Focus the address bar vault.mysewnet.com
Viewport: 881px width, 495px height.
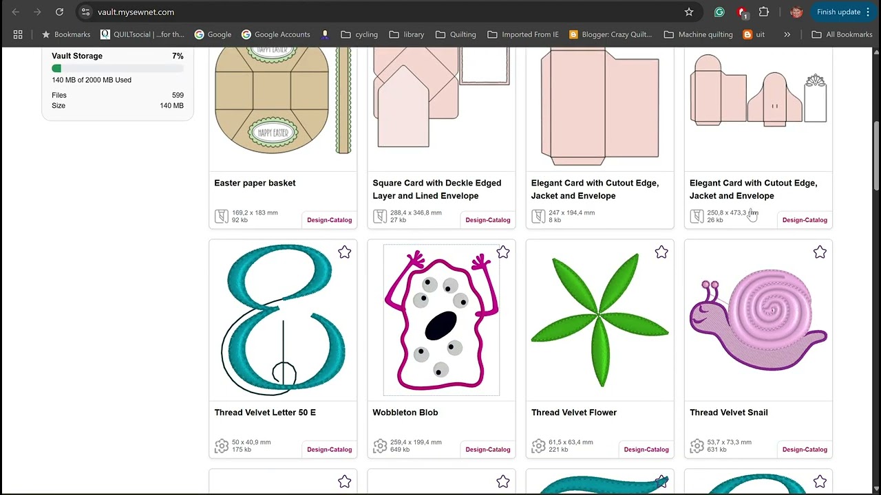point(385,12)
